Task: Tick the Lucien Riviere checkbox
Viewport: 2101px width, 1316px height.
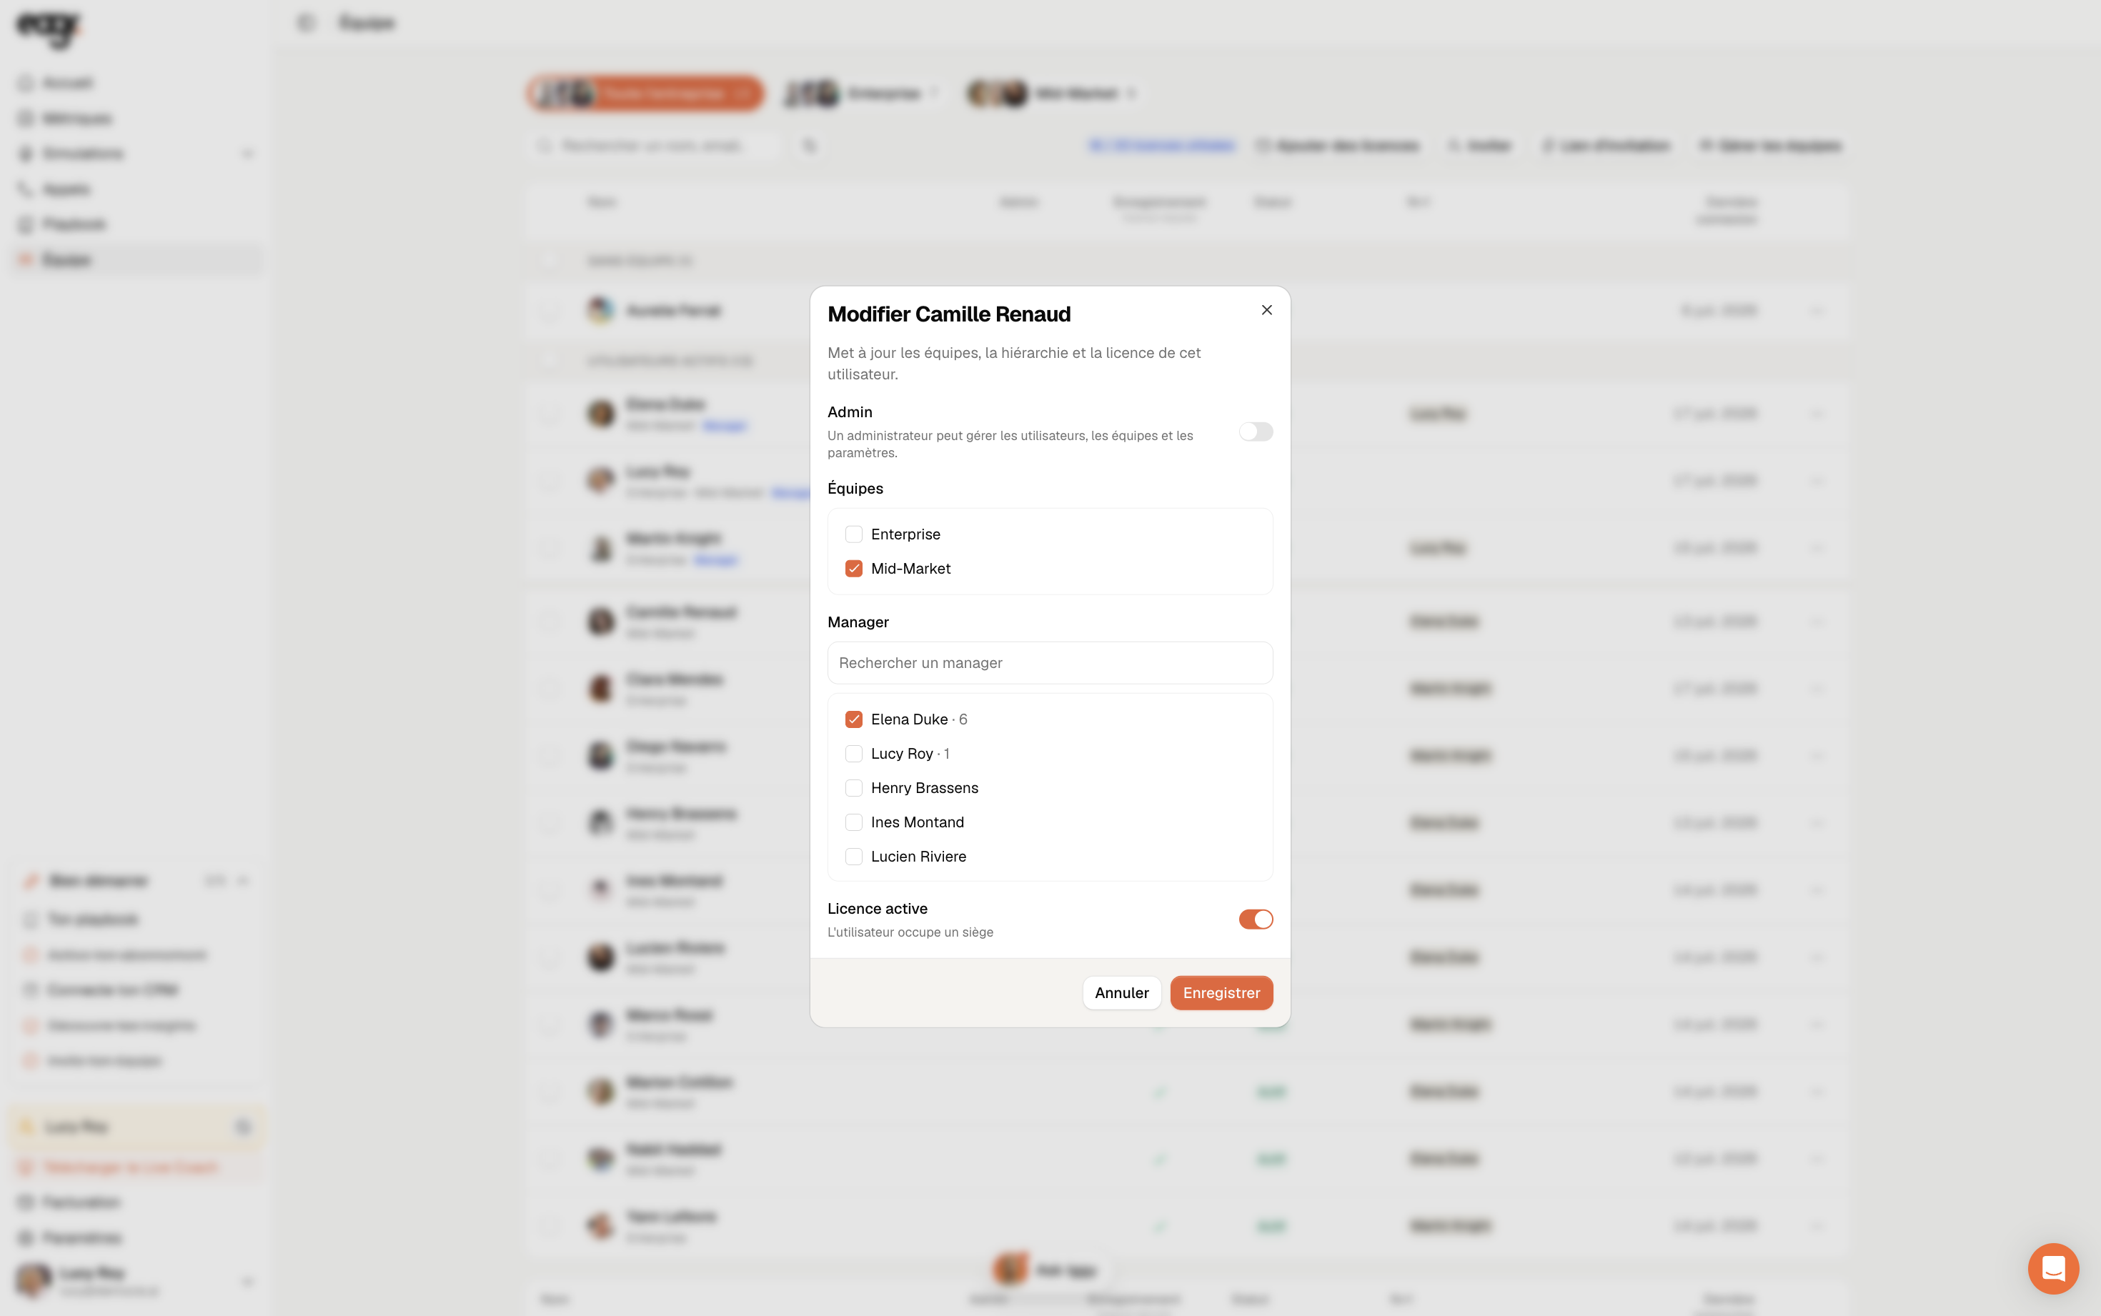Action: (x=854, y=857)
